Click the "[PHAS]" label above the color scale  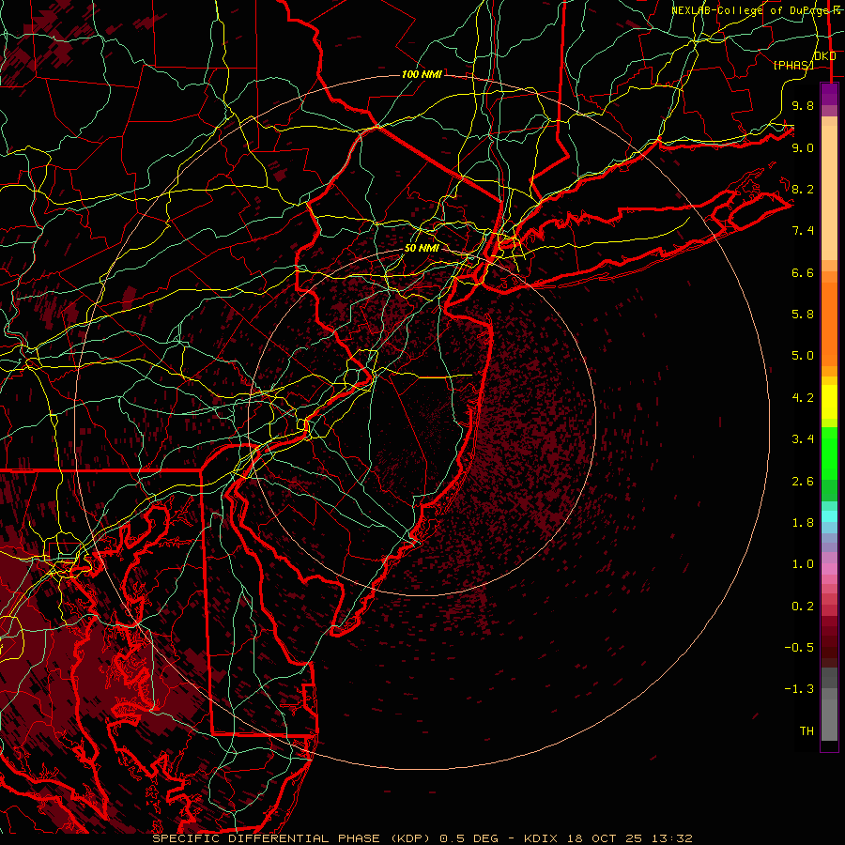(x=793, y=65)
